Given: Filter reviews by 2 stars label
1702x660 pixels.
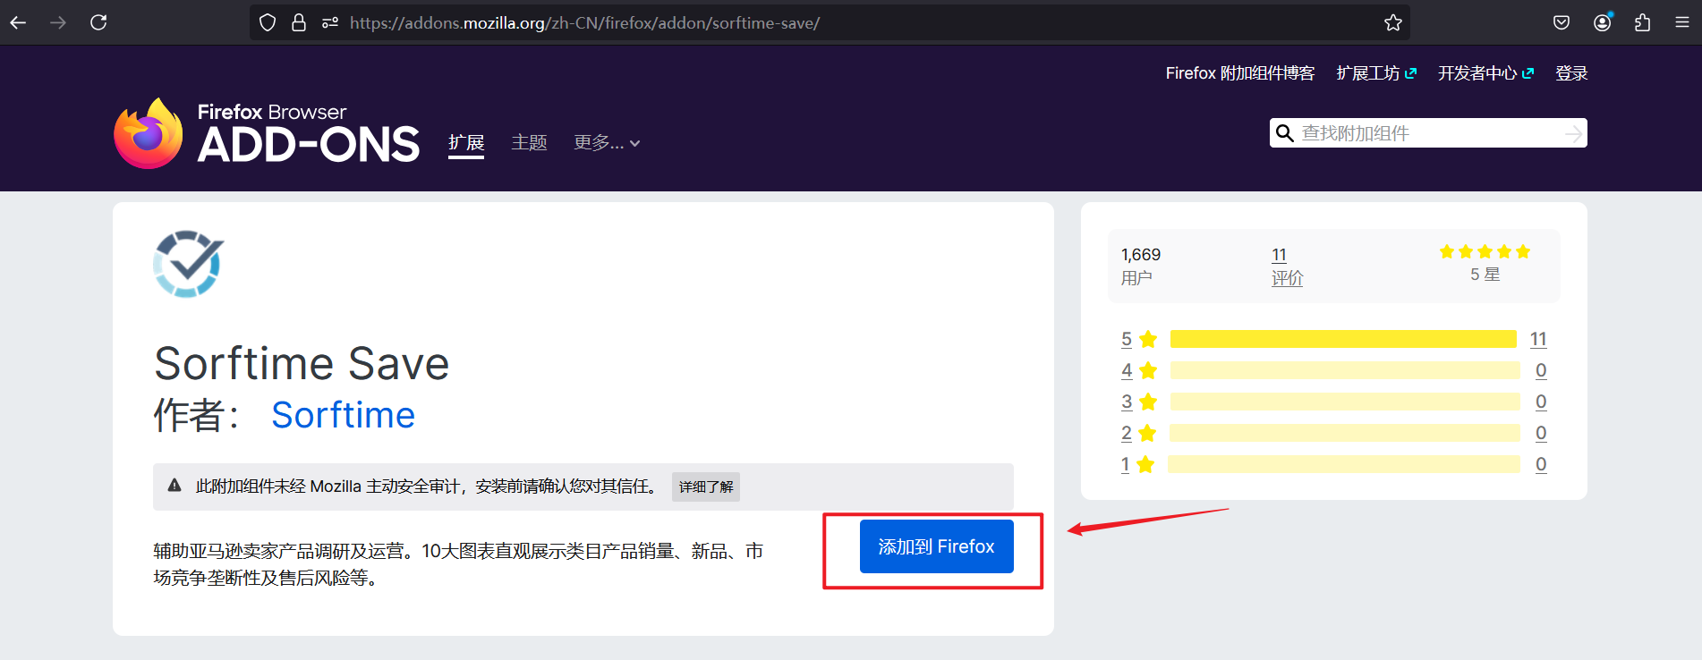Looking at the screenshot, I should [x=1139, y=433].
